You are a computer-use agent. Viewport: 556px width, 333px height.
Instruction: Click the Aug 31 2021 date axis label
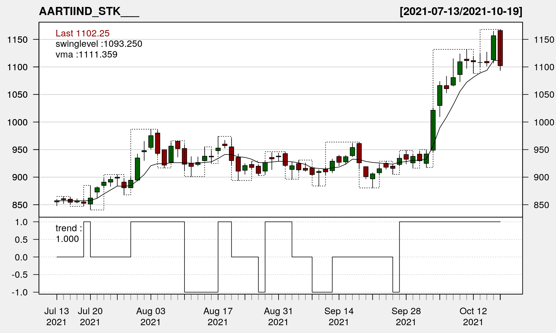[x=278, y=317]
